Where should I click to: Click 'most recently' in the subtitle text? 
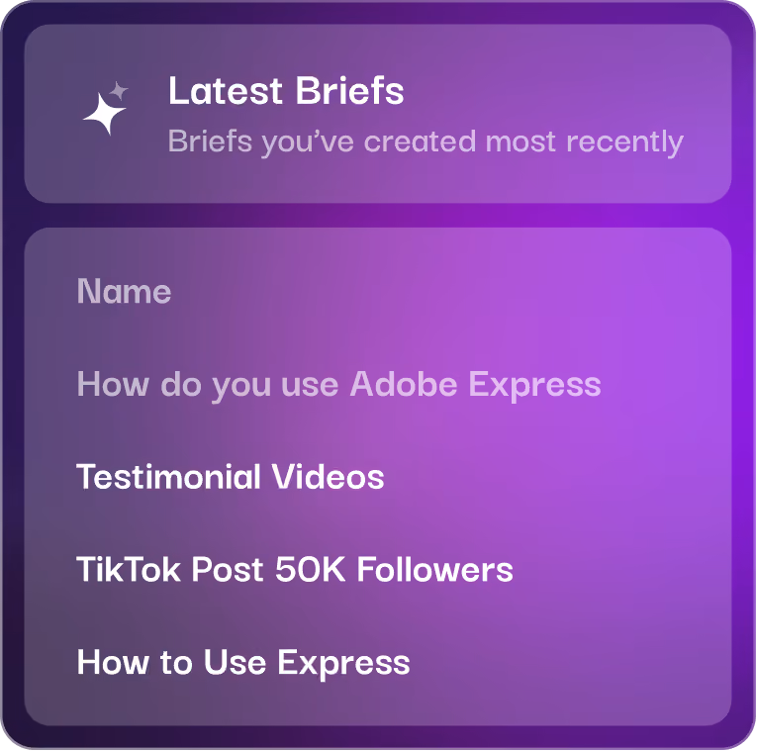[585, 141]
